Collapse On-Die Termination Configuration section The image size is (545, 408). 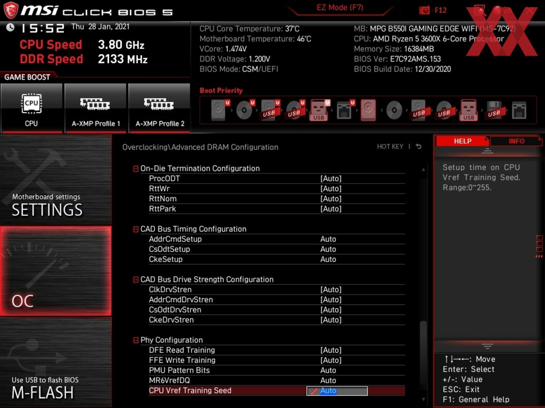point(136,169)
